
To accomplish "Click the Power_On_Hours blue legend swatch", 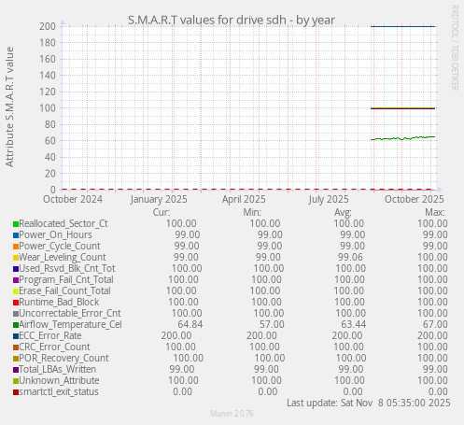I will click(16, 235).
